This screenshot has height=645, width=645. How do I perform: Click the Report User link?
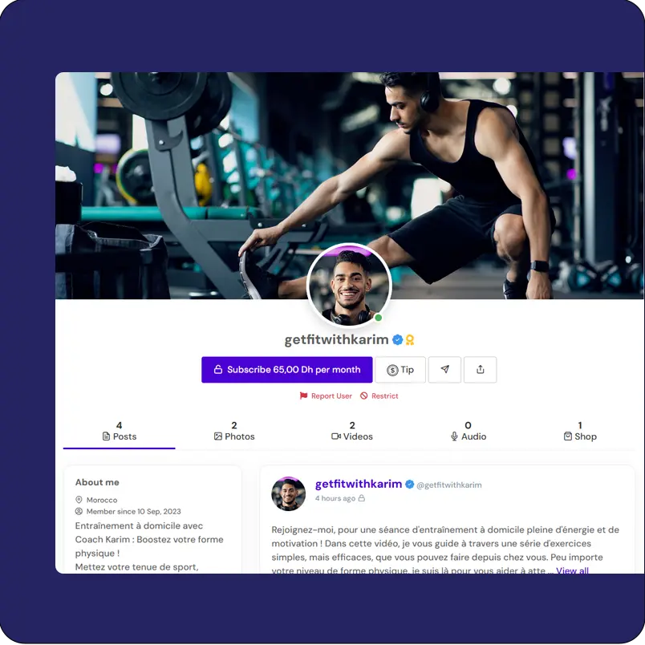point(326,396)
